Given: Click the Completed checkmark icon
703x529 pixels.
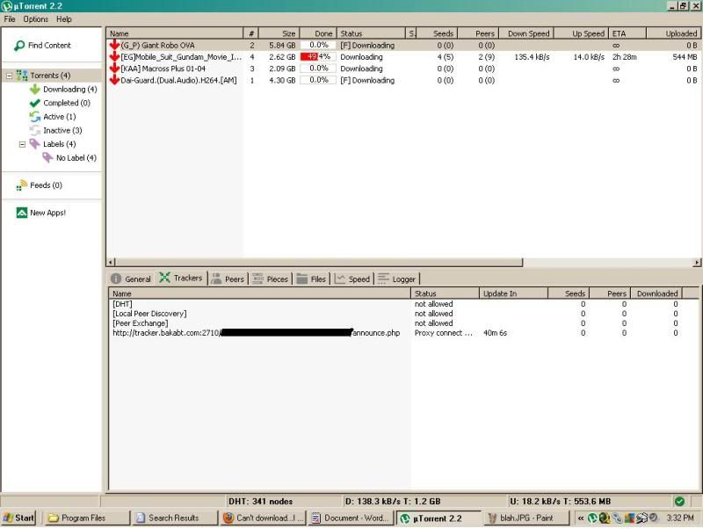Looking at the screenshot, I should point(35,103).
